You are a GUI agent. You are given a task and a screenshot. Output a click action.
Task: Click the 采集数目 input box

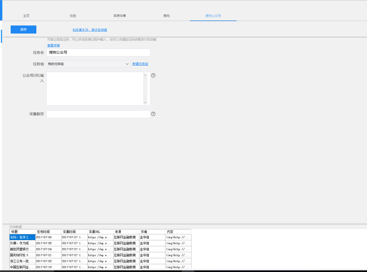[x=98, y=114]
